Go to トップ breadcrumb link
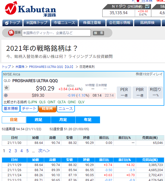Image resolution: width=165 pixels, height=181 pixels. pyautogui.click(x=6, y=67)
